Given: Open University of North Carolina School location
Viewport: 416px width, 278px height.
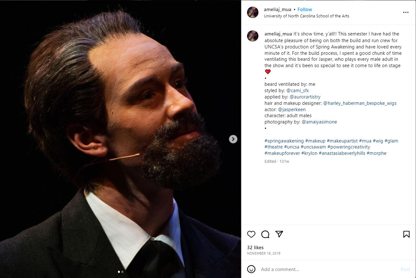Looking at the screenshot, I should click(x=306, y=16).
